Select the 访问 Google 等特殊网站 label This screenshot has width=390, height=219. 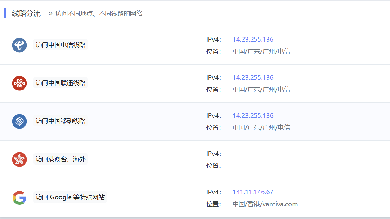click(70, 197)
